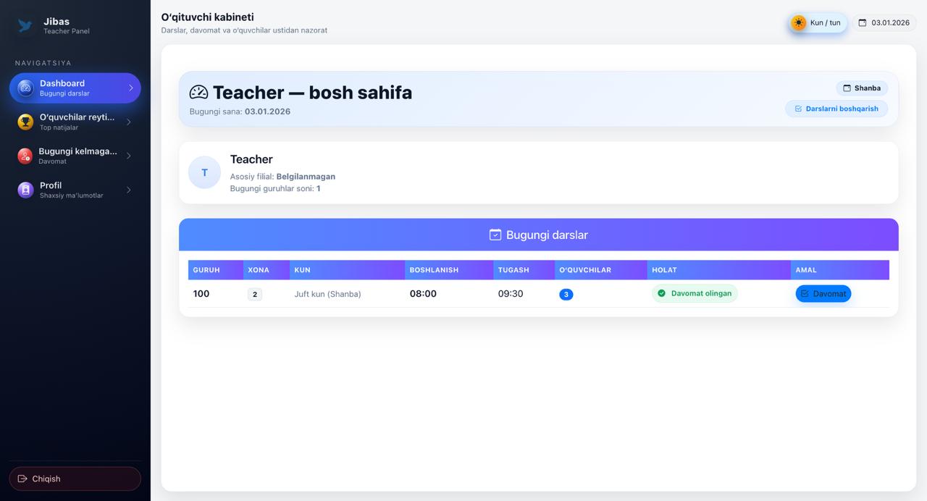Click the speedometer icon next to page title
The width and height of the screenshot is (927, 501).
198,93
